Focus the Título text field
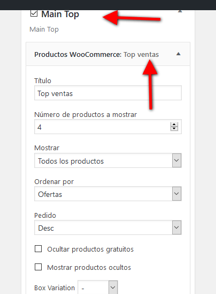The width and height of the screenshot is (216, 294). [x=108, y=93]
